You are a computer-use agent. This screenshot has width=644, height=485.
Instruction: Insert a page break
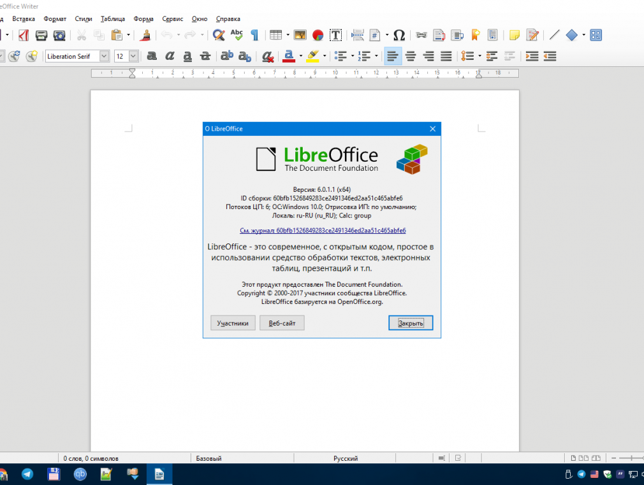click(357, 35)
